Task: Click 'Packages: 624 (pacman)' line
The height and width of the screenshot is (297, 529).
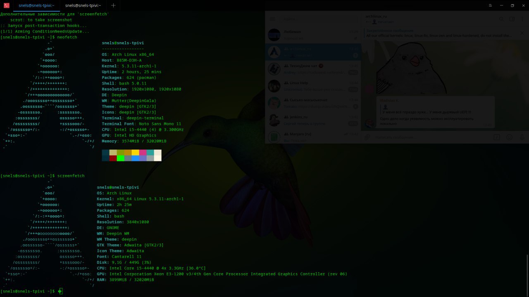Action: (x=129, y=78)
